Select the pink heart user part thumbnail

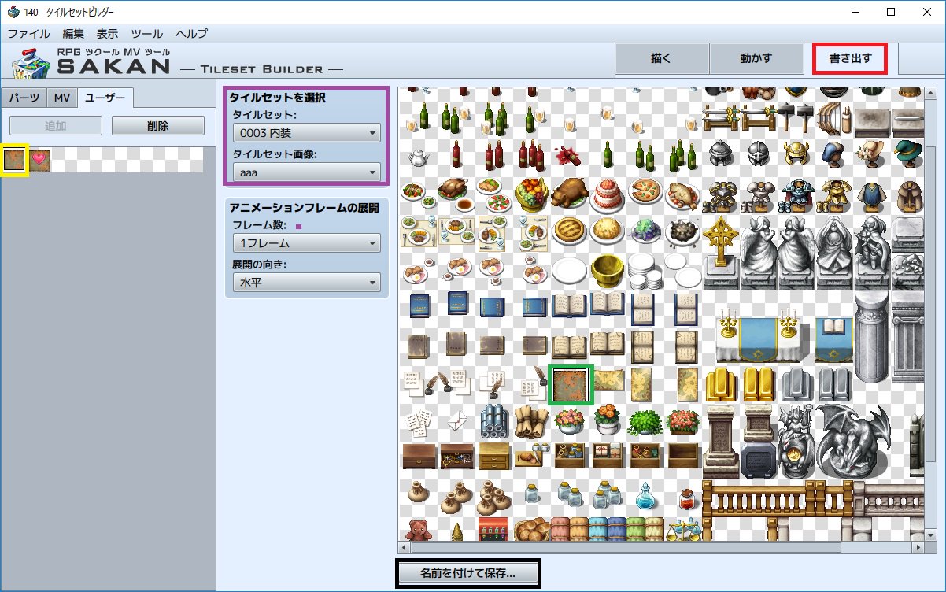coord(39,160)
